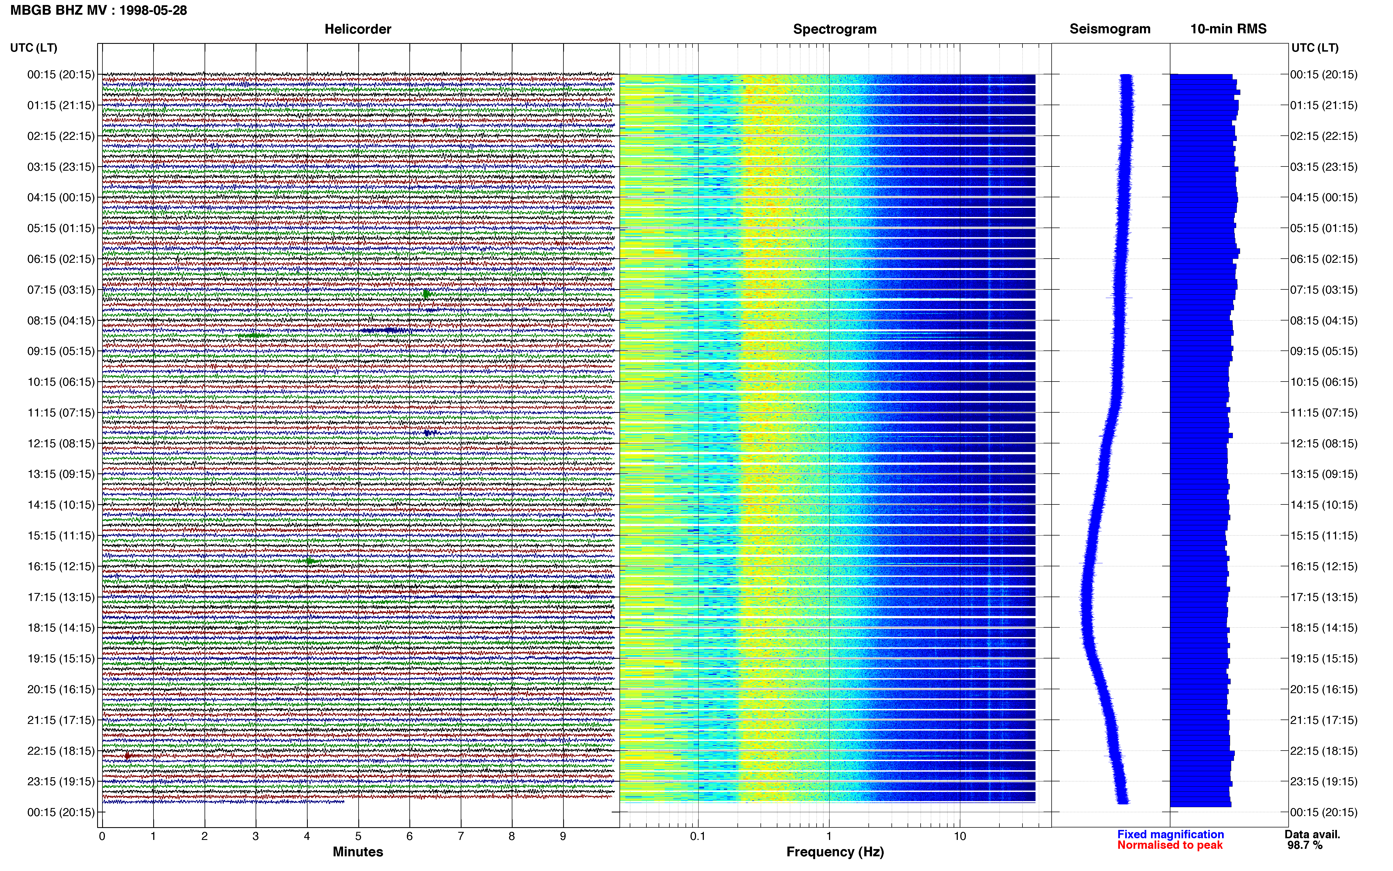Click the left time label 15:15 (11:15)
The image size is (1393, 871).
[61, 536]
